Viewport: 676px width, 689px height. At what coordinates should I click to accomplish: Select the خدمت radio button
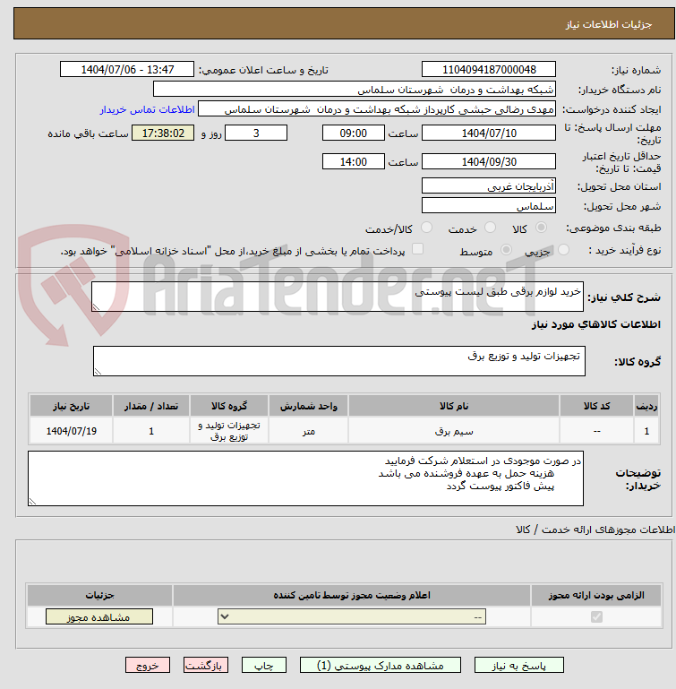tap(490, 228)
